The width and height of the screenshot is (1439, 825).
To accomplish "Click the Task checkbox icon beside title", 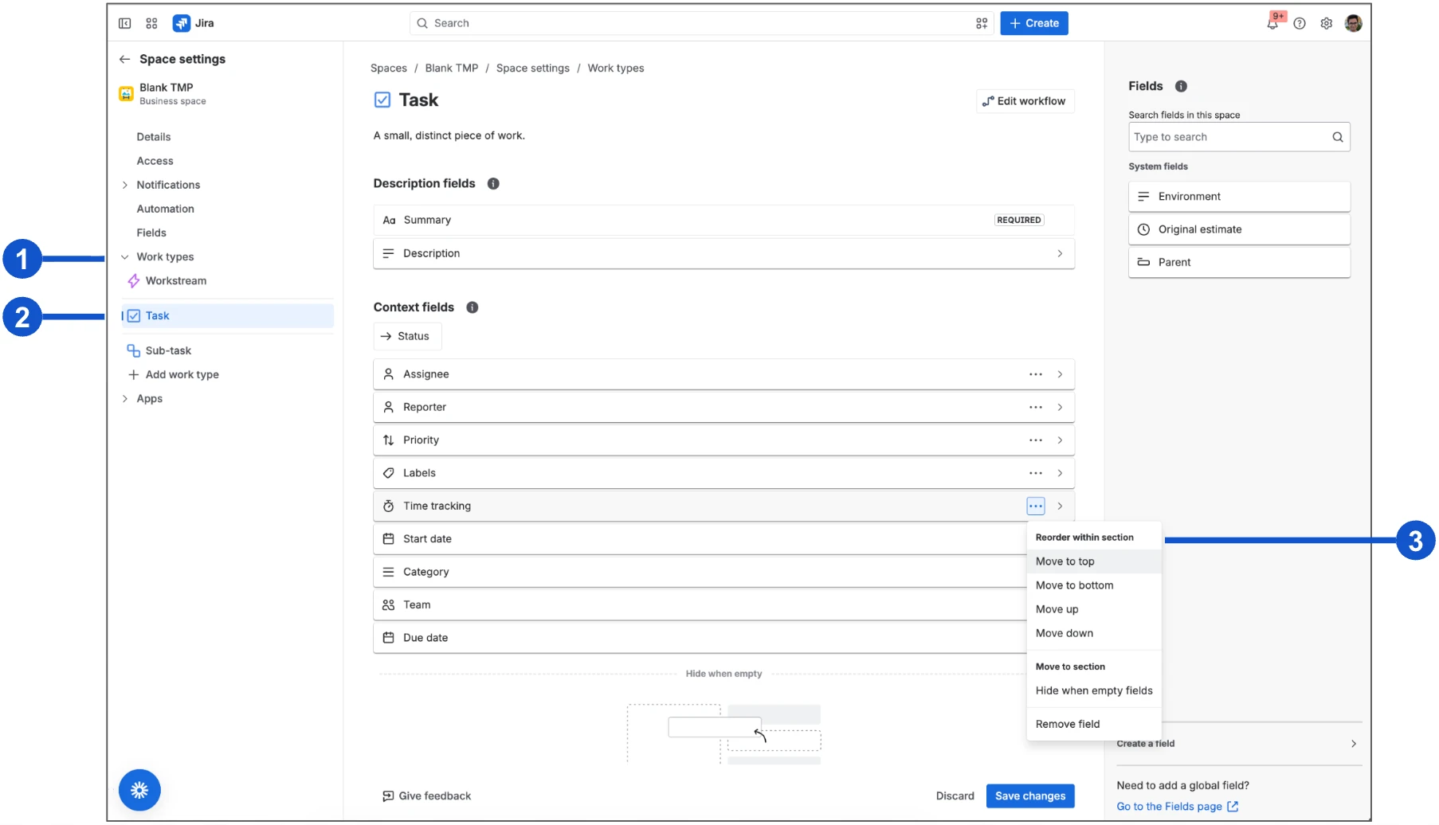I will 382,100.
